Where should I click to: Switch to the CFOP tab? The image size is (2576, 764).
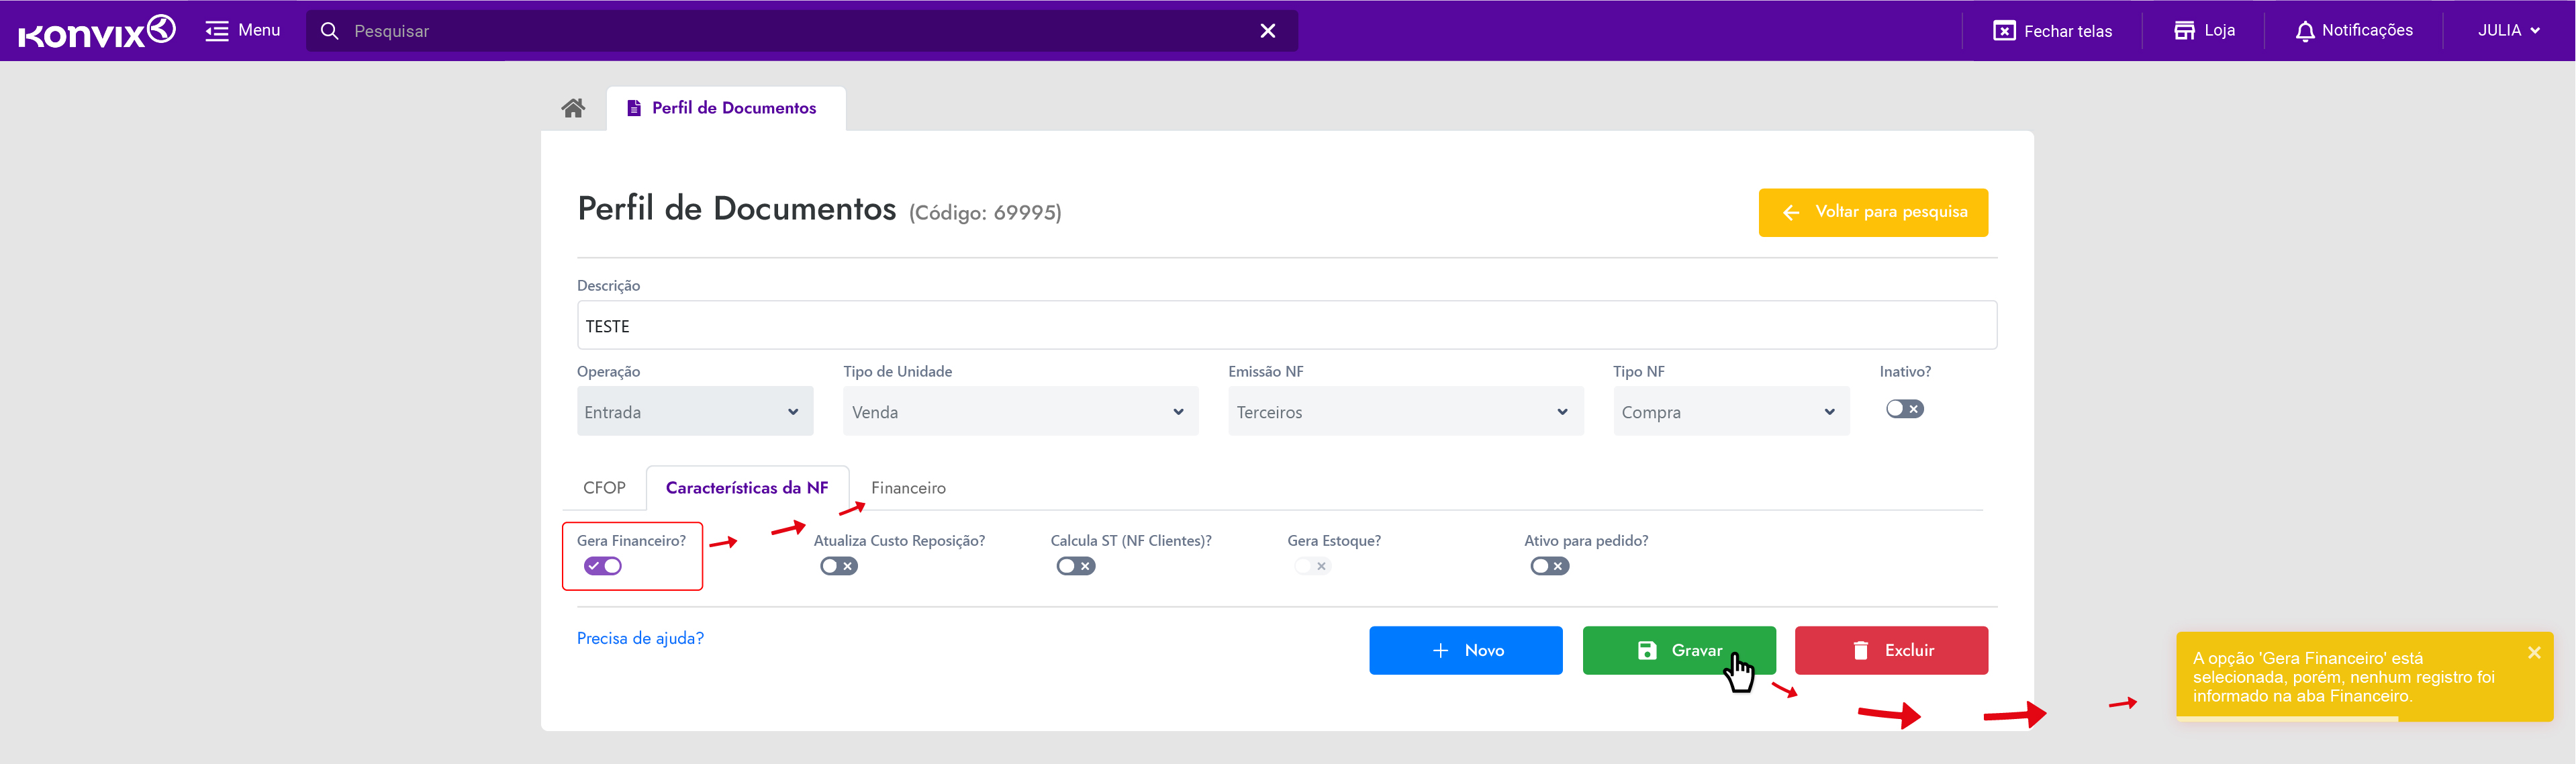pos(604,488)
